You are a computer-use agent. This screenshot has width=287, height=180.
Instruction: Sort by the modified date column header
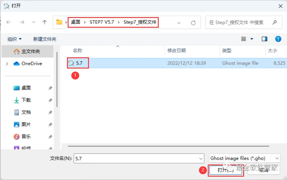176,51
